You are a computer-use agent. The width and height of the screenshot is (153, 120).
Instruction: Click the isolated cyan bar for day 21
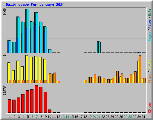pos(100,47)
